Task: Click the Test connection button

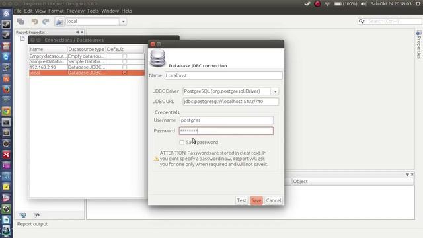Action: pyautogui.click(x=241, y=200)
